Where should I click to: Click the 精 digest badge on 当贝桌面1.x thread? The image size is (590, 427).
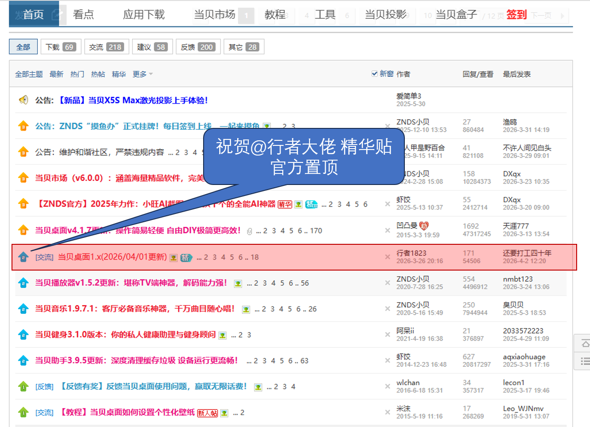pos(186,258)
